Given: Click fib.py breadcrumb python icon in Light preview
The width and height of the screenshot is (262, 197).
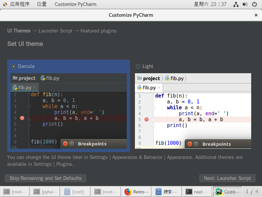Looking at the screenshot, I should coord(167,78).
